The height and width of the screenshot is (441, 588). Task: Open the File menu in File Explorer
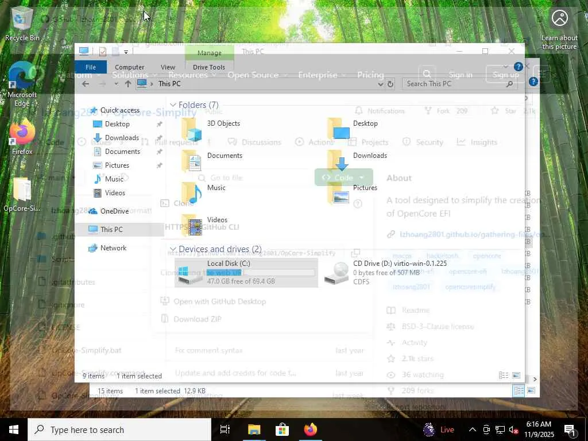tap(91, 67)
